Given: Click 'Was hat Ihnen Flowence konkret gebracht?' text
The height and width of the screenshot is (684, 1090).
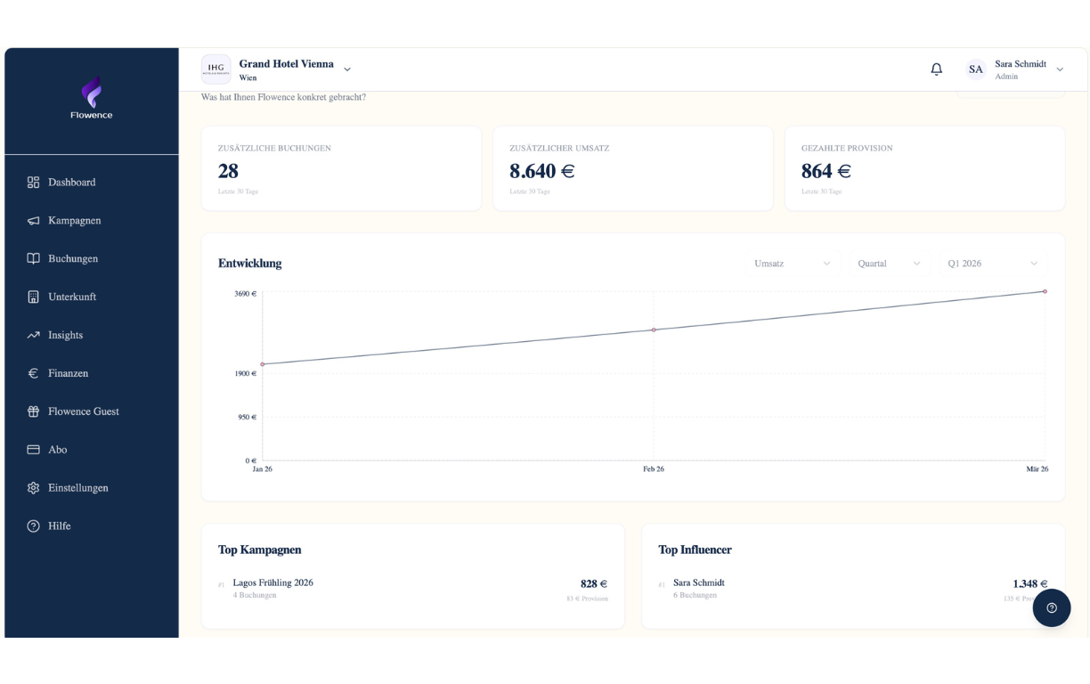Looking at the screenshot, I should click(x=283, y=97).
